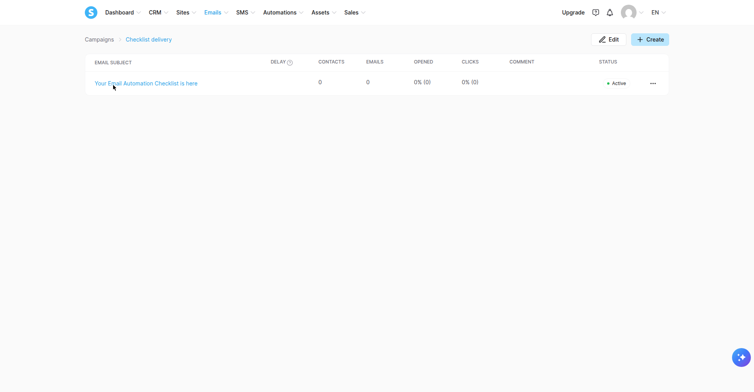Open the help chat icon
The width and height of the screenshot is (754, 392).
(x=596, y=13)
